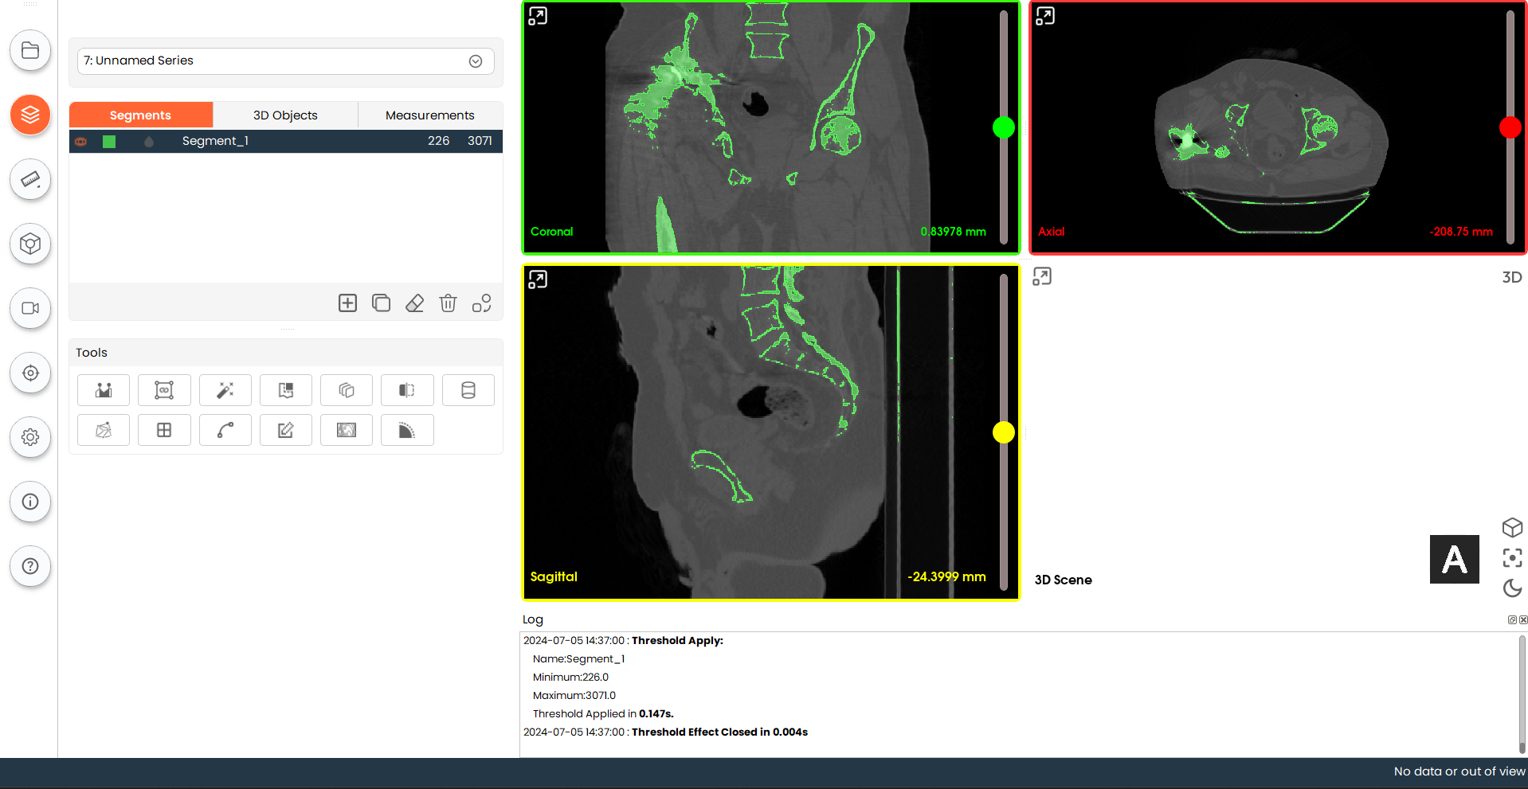Switch to the 3D Objects tab
1528x789 pixels.
tap(285, 115)
